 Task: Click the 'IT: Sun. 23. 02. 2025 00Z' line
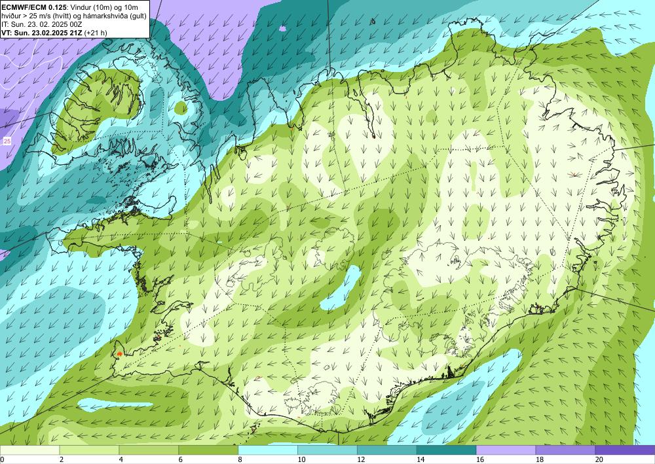click(42, 24)
